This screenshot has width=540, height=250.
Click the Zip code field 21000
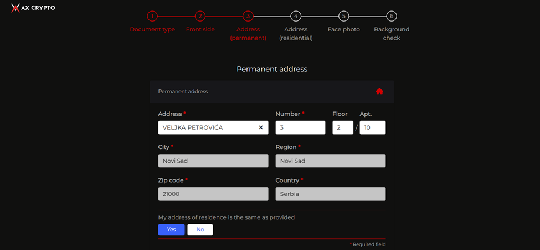coord(213,194)
